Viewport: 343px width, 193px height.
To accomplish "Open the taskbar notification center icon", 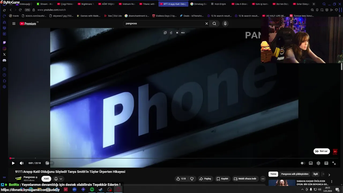I will coord(337,190).
